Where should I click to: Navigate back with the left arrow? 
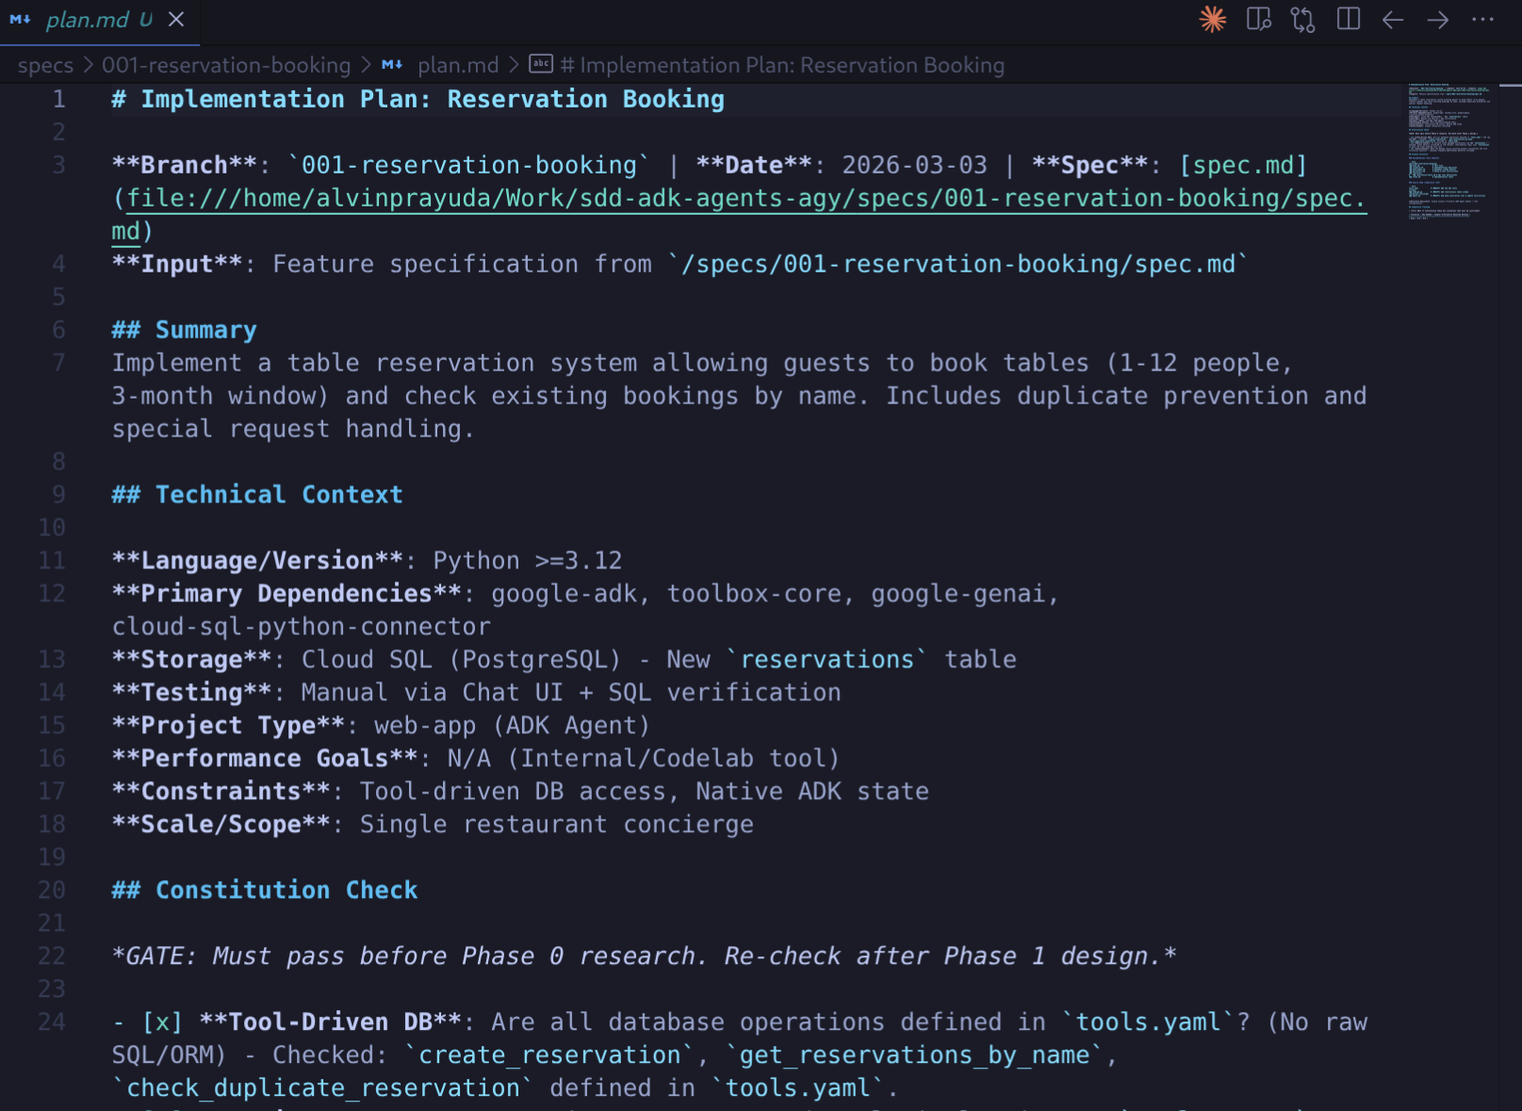pyautogui.click(x=1393, y=20)
